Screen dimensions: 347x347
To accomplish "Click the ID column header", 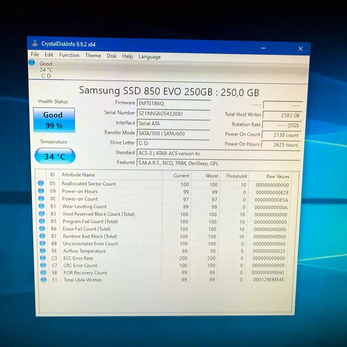I will pyautogui.click(x=52, y=174).
